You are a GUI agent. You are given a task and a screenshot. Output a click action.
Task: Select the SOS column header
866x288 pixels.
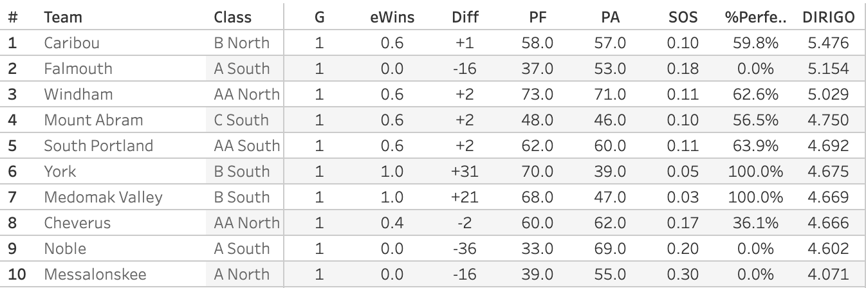(683, 17)
